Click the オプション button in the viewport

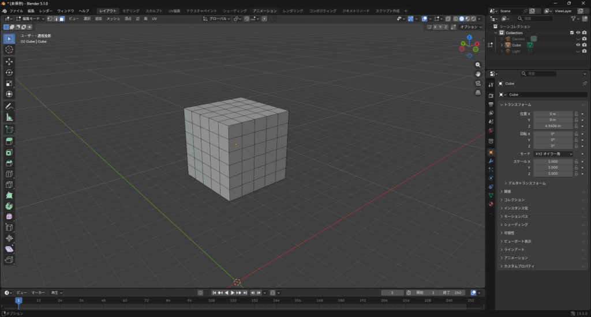click(470, 27)
